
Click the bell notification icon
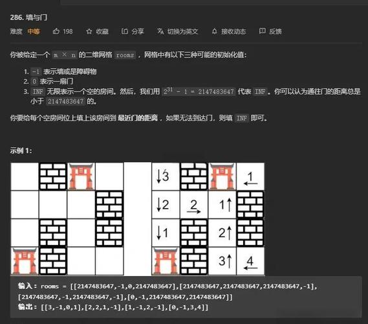coord(214,31)
